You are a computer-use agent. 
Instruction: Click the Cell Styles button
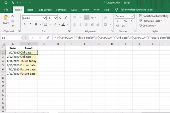click(148, 26)
